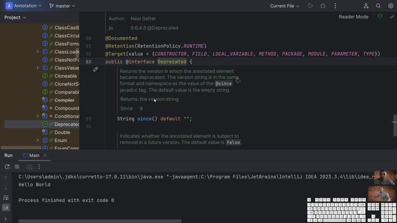
Task: Click the Cloneable interface icon
Action: coord(45,76)
